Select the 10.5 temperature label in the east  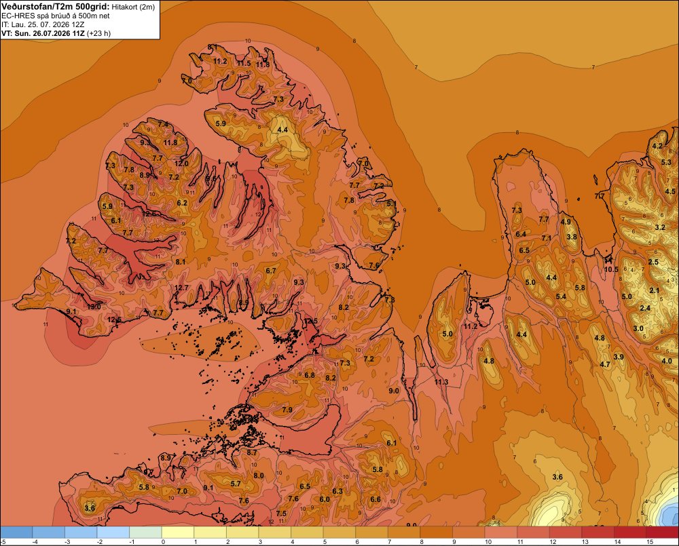coord(611,269)
